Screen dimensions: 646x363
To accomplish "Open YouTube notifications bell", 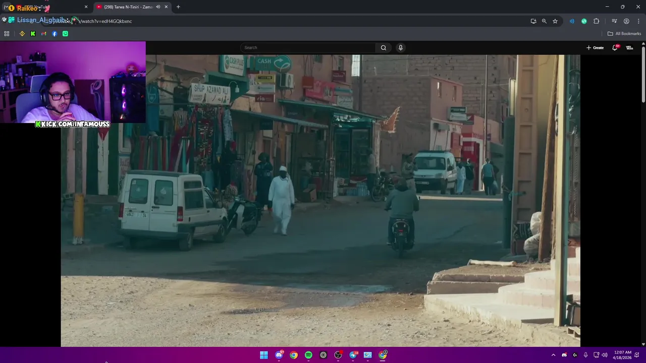I will tap(615, 48).
